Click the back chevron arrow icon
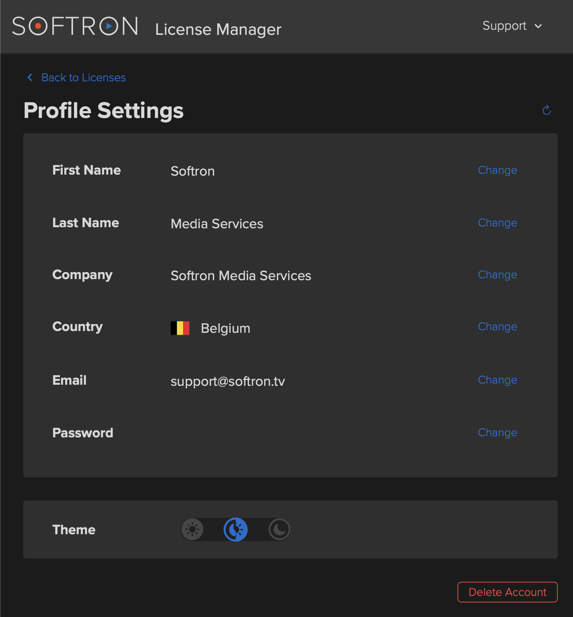The height and width of the screenshot is (617, 573). [30, 77]
